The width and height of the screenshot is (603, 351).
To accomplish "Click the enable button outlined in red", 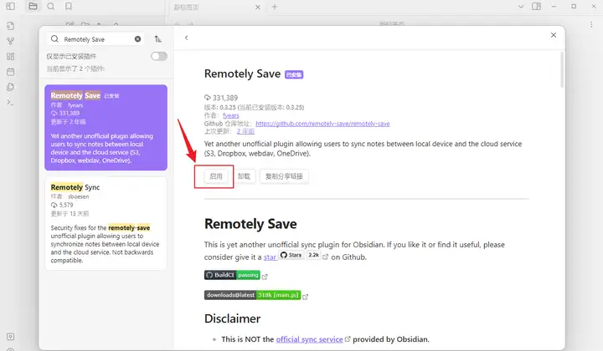I will (216, 176).
